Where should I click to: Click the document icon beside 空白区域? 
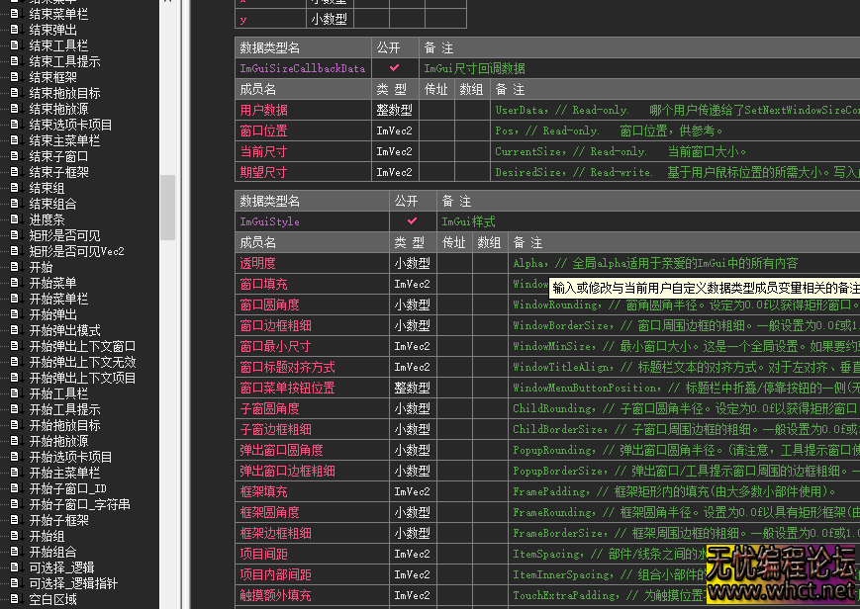(14, 599)
